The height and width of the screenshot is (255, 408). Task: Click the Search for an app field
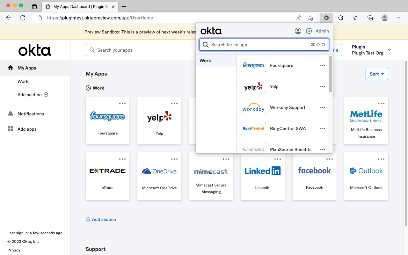click(x=264, y=45)
